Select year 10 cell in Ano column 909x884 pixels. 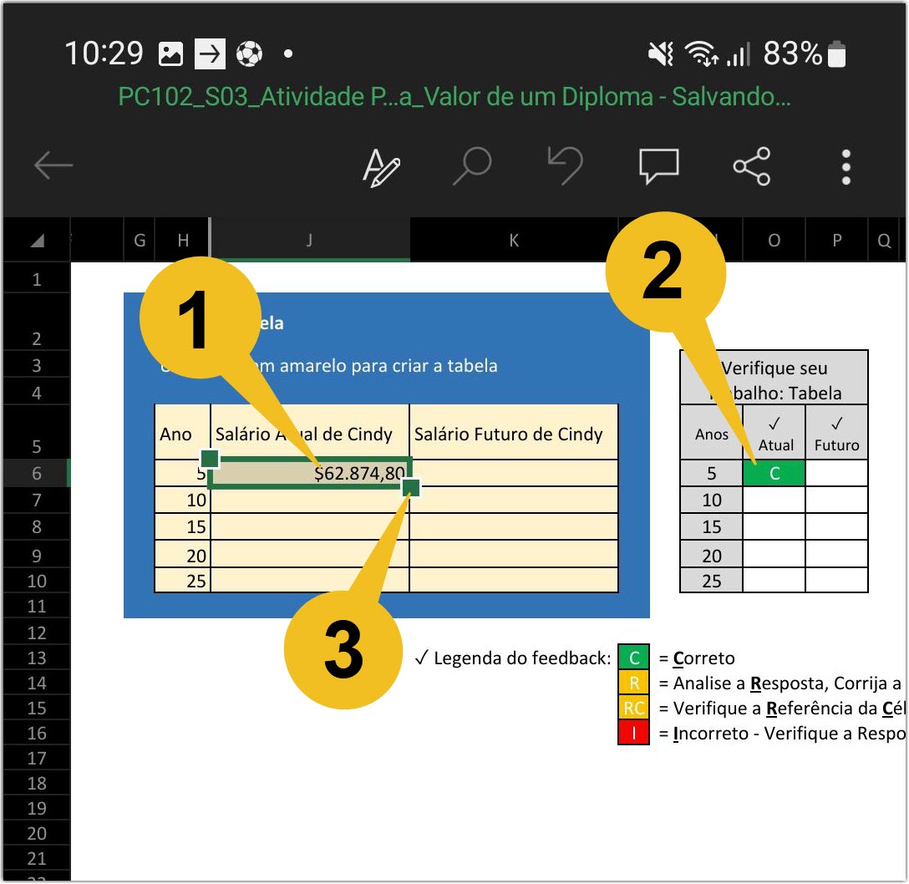point(183,500)
